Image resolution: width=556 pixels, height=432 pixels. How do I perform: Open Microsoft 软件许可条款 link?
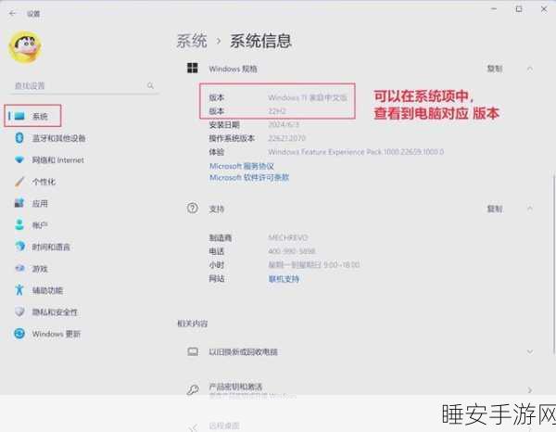249,178
